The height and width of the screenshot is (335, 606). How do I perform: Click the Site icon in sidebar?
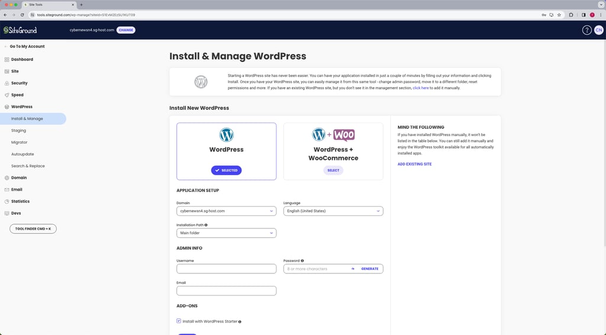(x=7, y=72)
